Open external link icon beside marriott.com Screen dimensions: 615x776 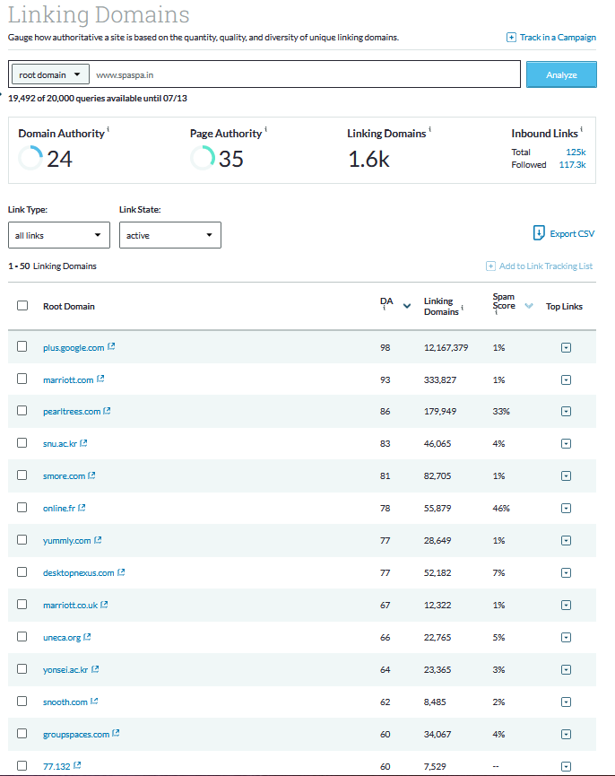point(101,379)
